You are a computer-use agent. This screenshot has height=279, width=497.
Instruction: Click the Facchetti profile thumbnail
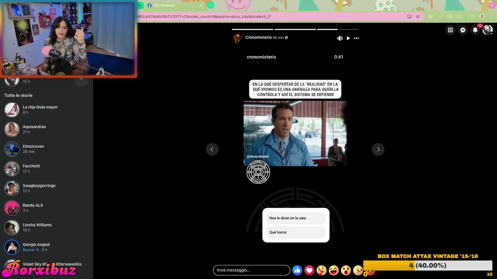[12, 169]
